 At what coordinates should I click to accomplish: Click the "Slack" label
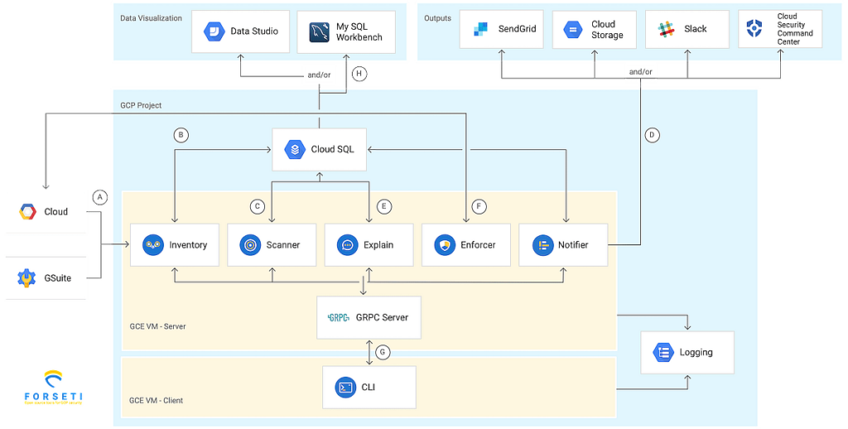click(x=696, y=29)
